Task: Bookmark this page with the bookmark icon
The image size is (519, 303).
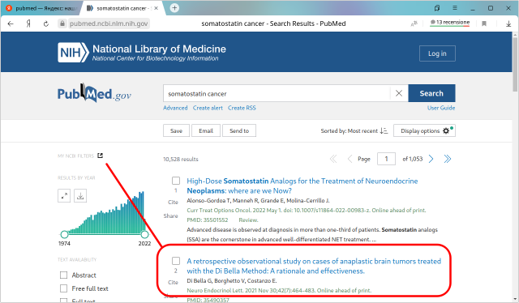Action: (x=484, y=23)
